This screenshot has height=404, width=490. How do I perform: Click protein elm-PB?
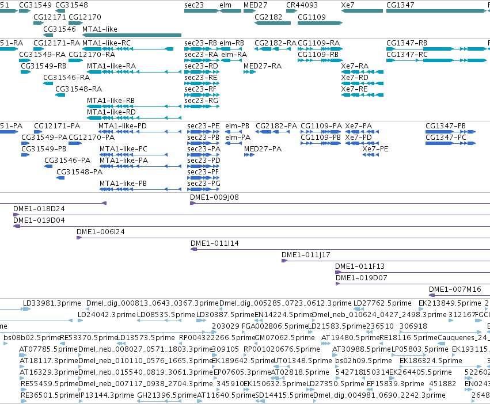tap(233, 132)
